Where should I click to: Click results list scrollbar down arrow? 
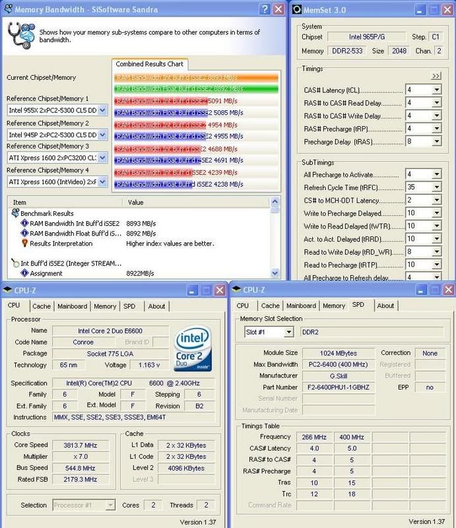(275, 273)
